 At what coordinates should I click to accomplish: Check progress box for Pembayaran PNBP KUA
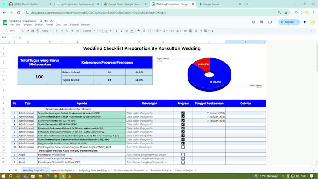tap(183, 147)
